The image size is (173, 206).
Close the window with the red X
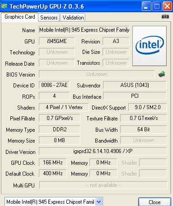[167, 6]
